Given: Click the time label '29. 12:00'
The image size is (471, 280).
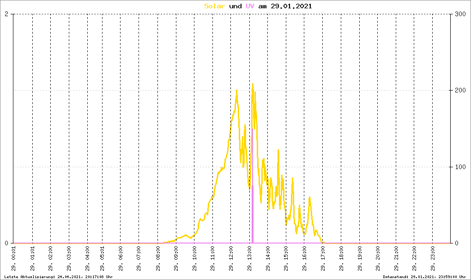Looking at the screenshot, I should click(x=231, y=259).
